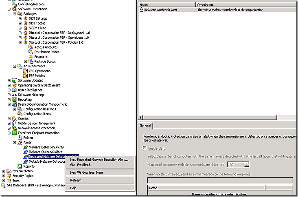
Task: Open Help from the context menu
Action: (73, 188)
